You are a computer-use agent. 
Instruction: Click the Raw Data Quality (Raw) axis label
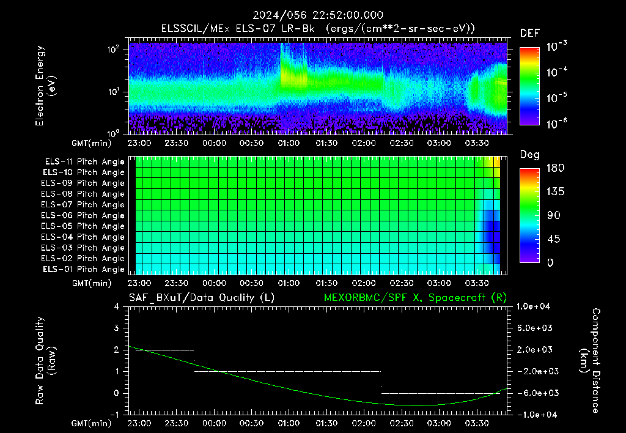point(45,361)
